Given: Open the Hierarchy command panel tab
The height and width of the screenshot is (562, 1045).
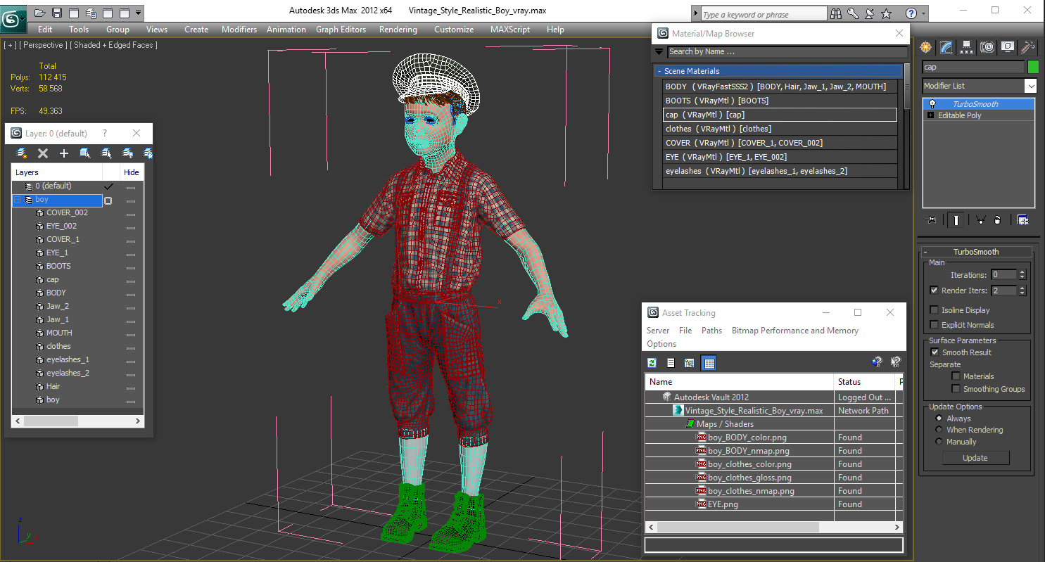Looking at the screenshot, I should point(967,47).
